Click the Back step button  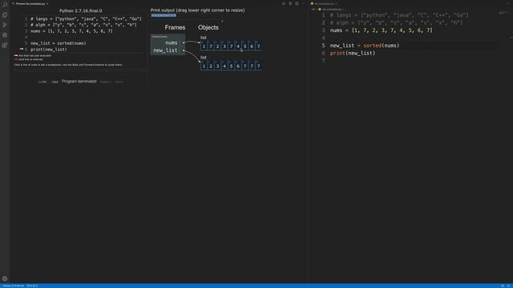point(55,82)
